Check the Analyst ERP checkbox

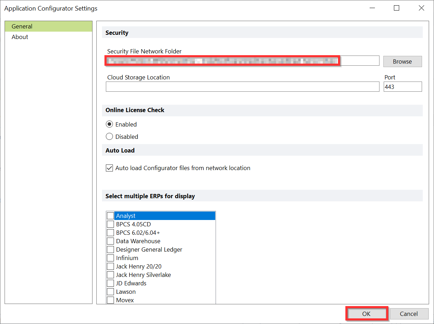coord(110,216)
